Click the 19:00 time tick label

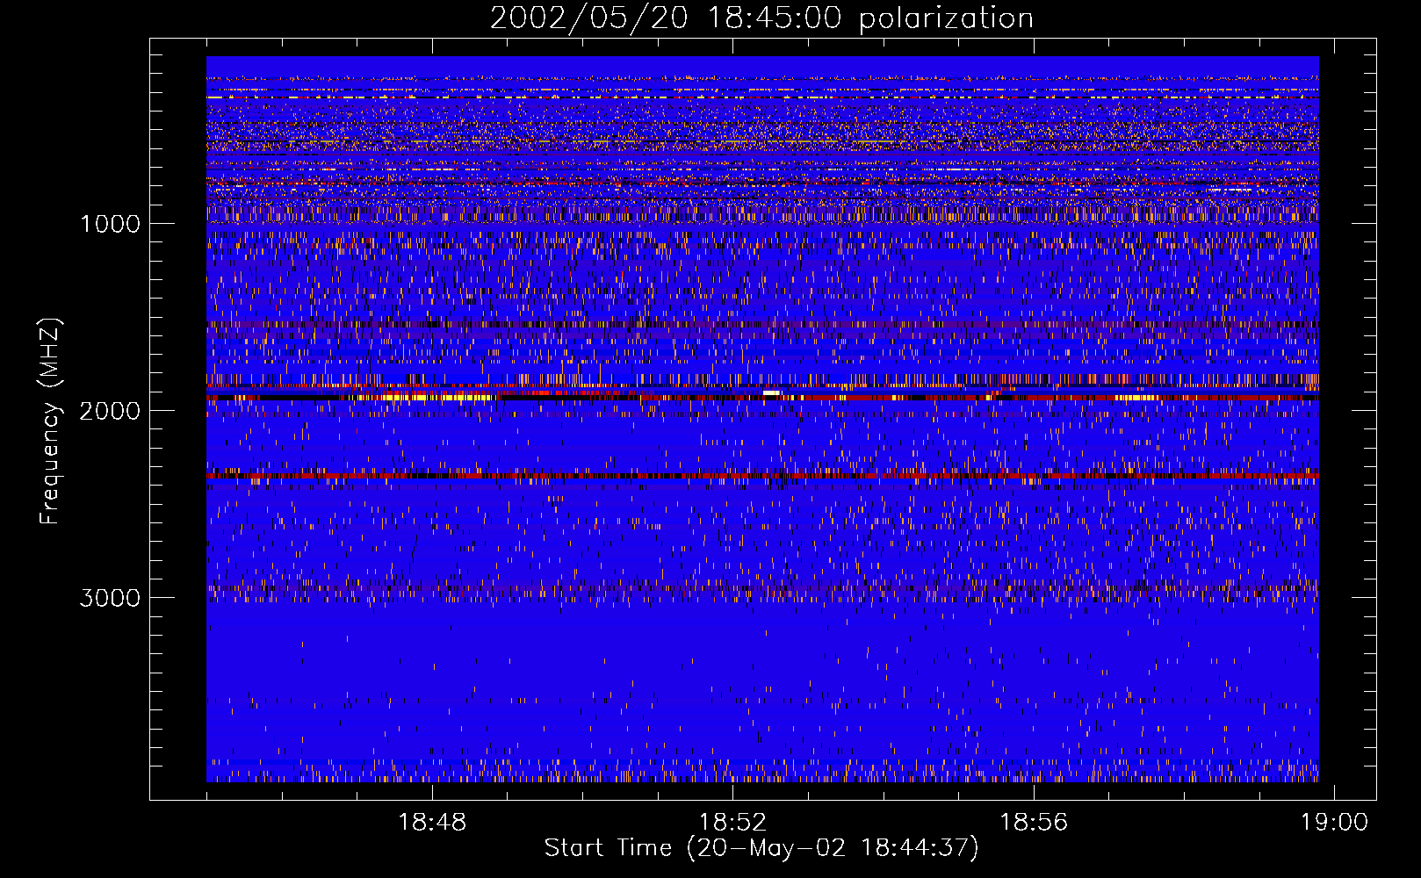click(1334, 823)
